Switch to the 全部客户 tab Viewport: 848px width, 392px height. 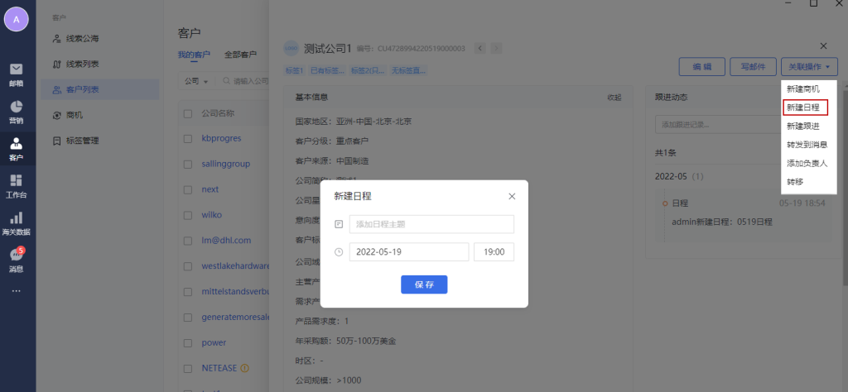[240, 55]
